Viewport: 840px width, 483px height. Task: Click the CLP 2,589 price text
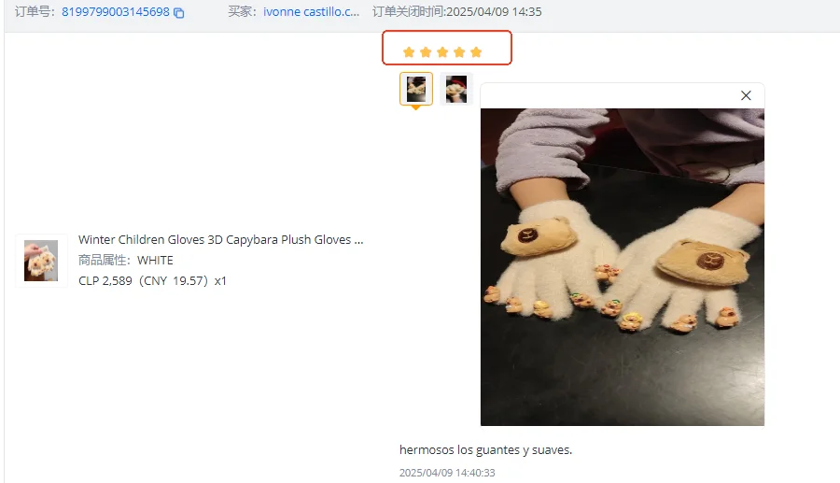pos(105,281)
